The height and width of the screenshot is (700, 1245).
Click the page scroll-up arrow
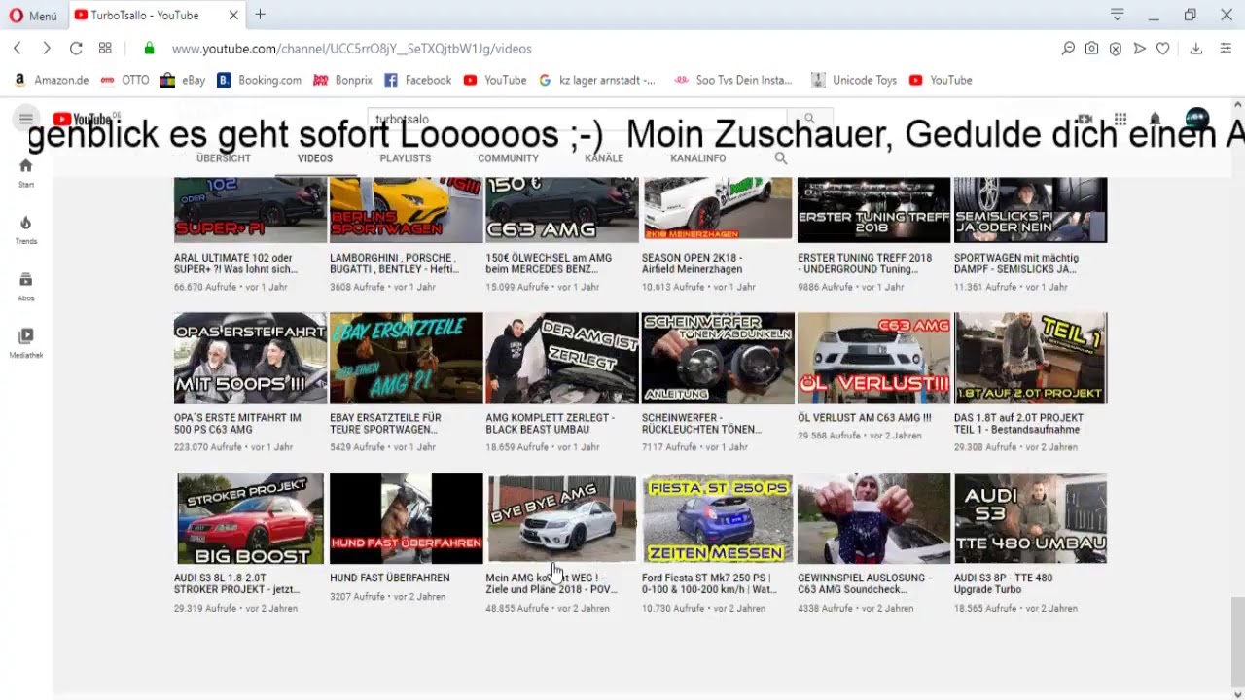pos(1238,105)
